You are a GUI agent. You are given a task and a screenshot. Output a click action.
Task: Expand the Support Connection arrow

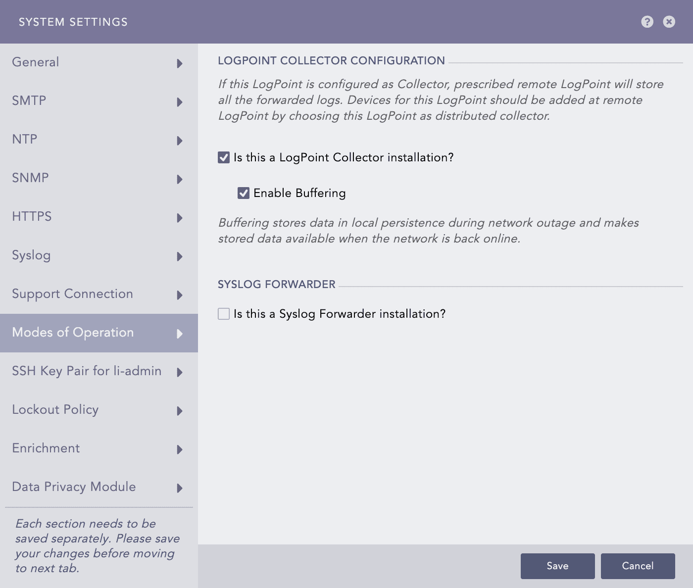(x=180, y=295)
